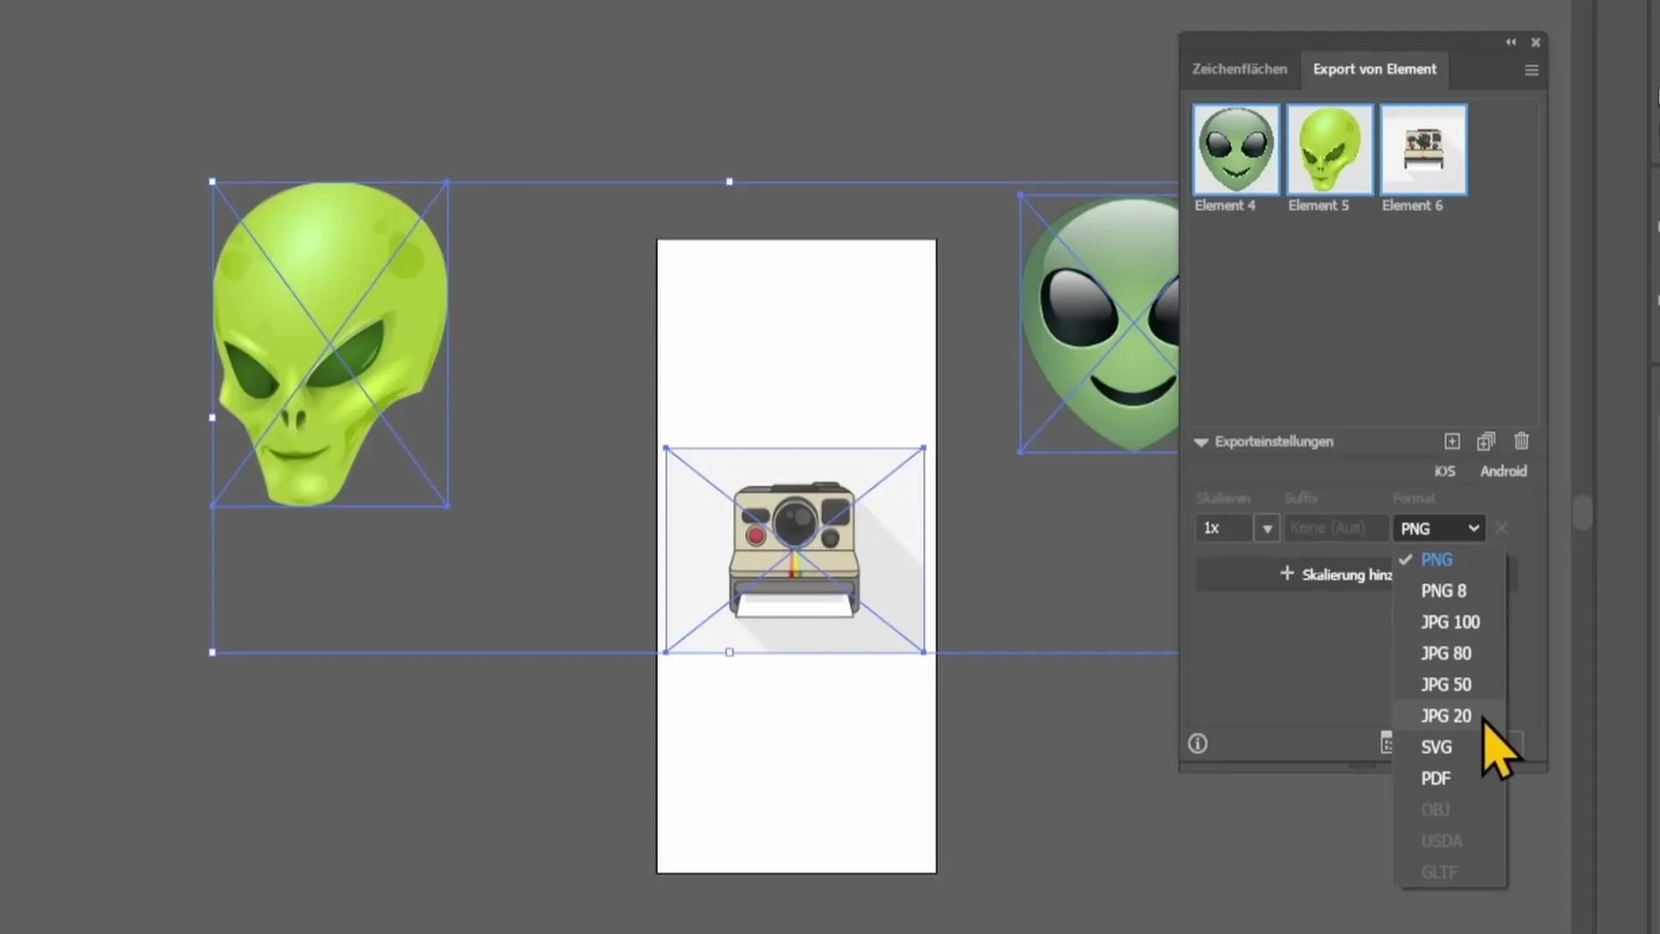Screen dimensions: 1660x934
Task: Select the Export von Element tab
Action: point(1375,69)
